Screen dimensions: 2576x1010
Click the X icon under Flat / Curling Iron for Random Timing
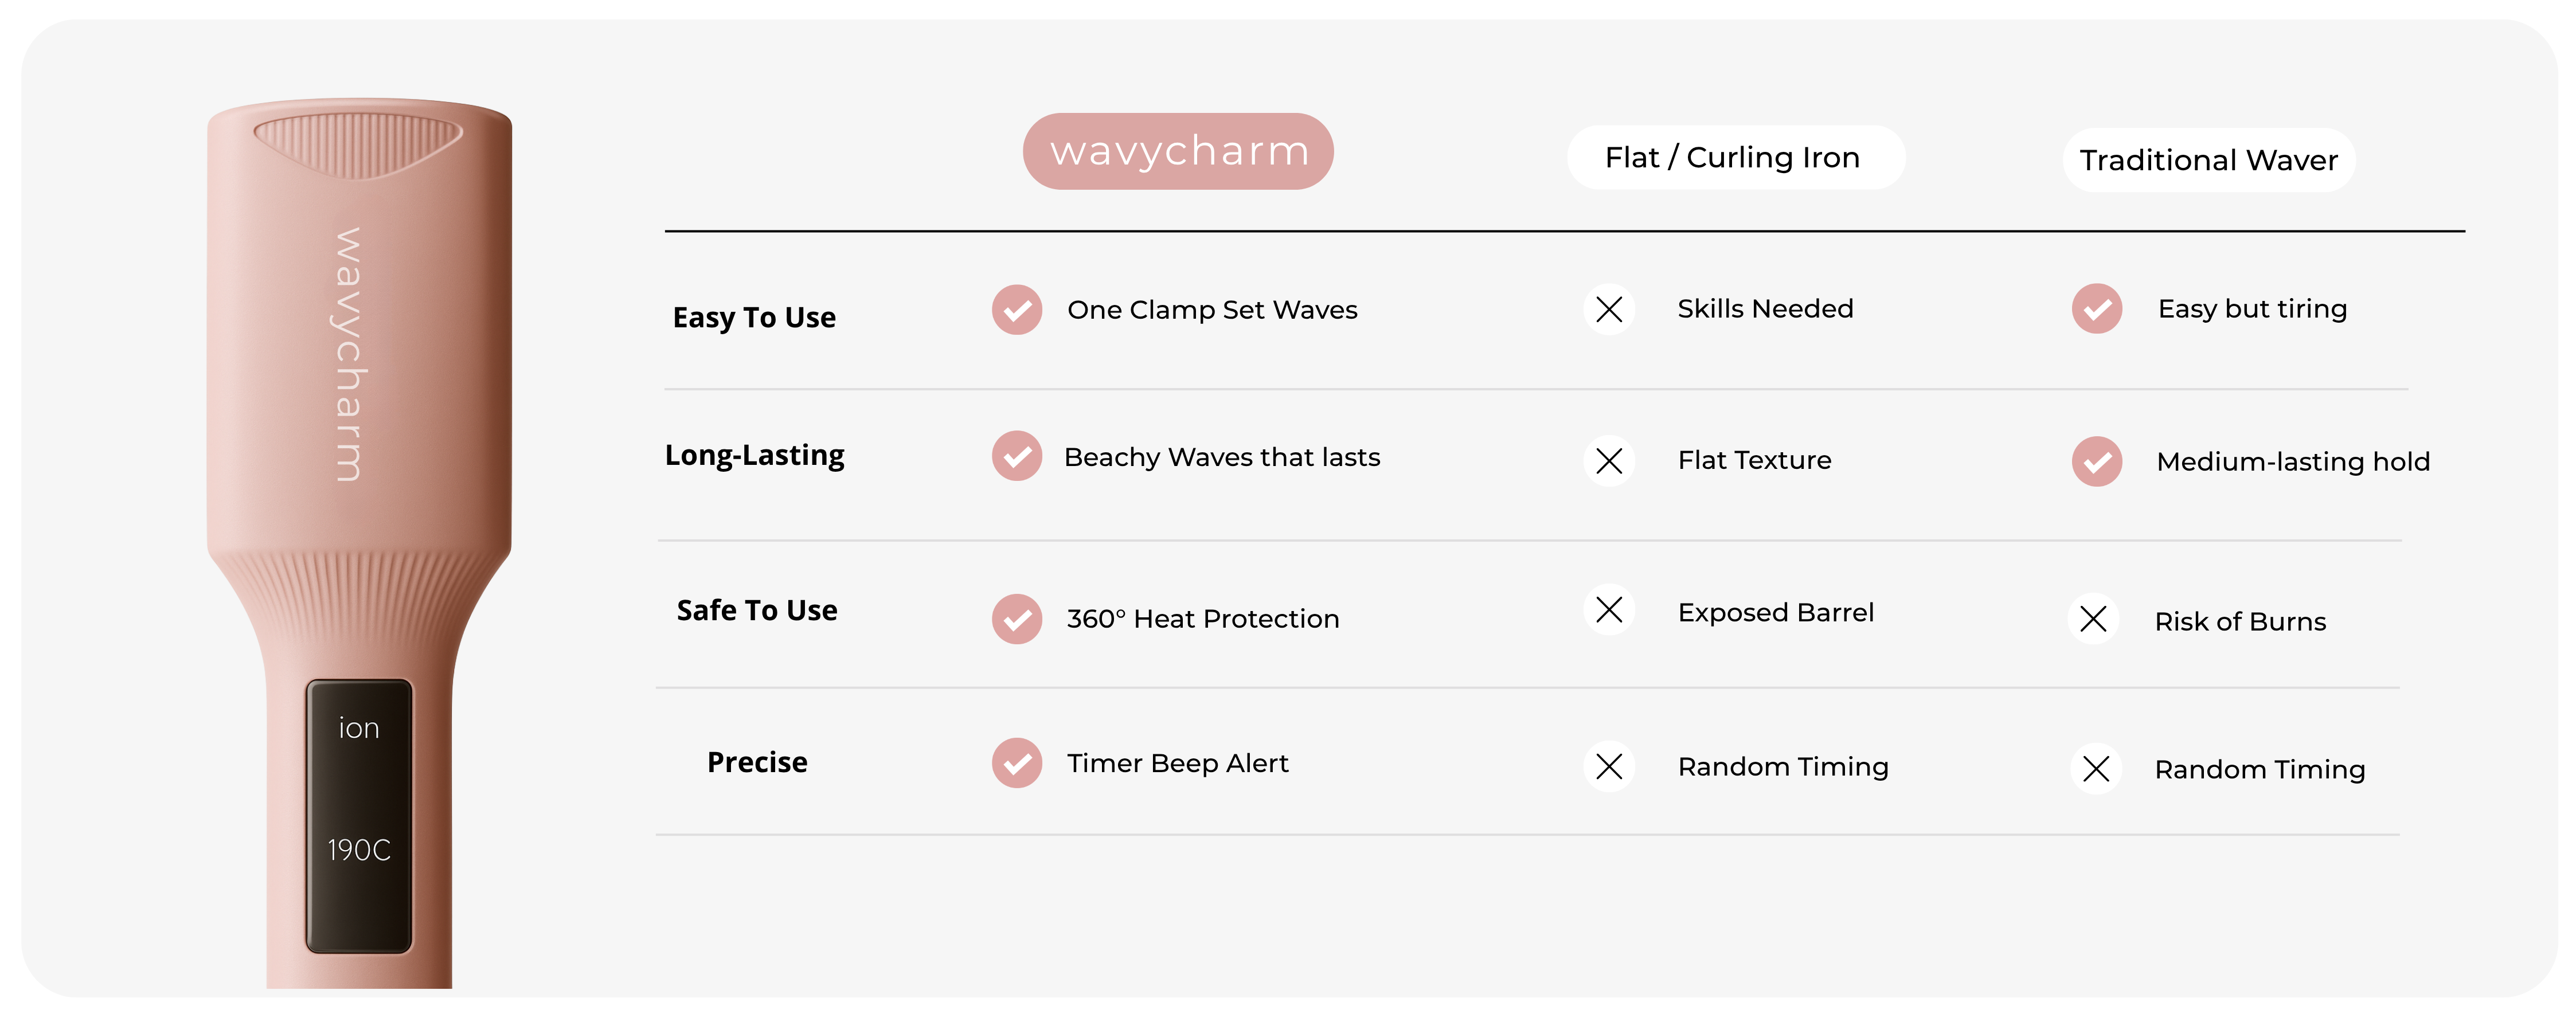click(x=1609, y=767)
